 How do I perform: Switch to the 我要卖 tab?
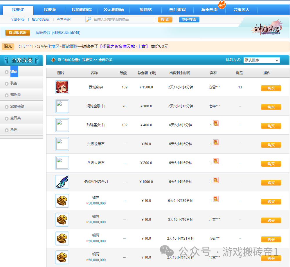point(50,10)
